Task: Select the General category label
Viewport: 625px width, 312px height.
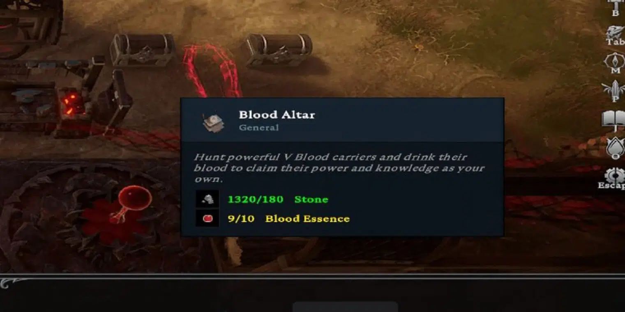Action: (259, 128)
